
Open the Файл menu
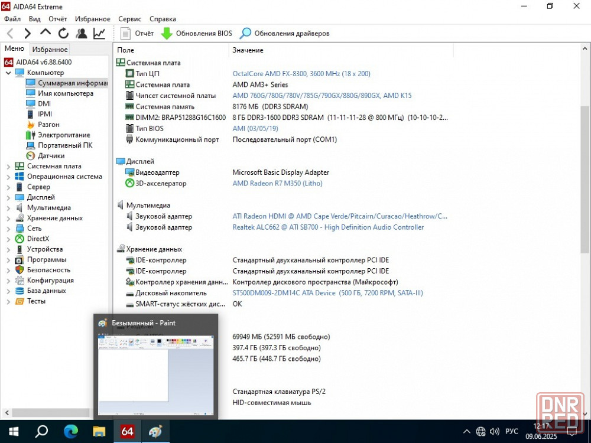coord(12,19)
